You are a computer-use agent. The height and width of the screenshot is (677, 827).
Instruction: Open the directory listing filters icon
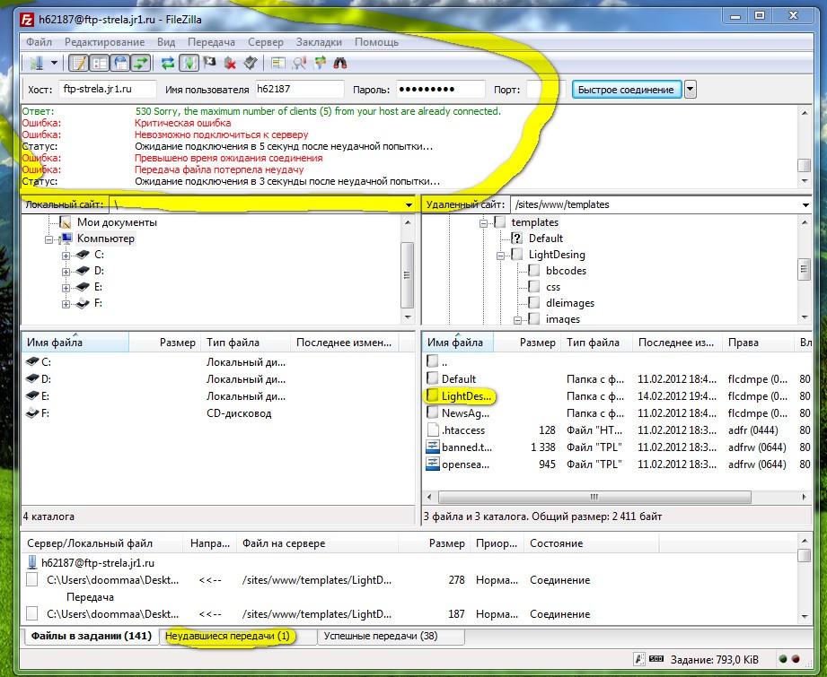click(278, 64)
